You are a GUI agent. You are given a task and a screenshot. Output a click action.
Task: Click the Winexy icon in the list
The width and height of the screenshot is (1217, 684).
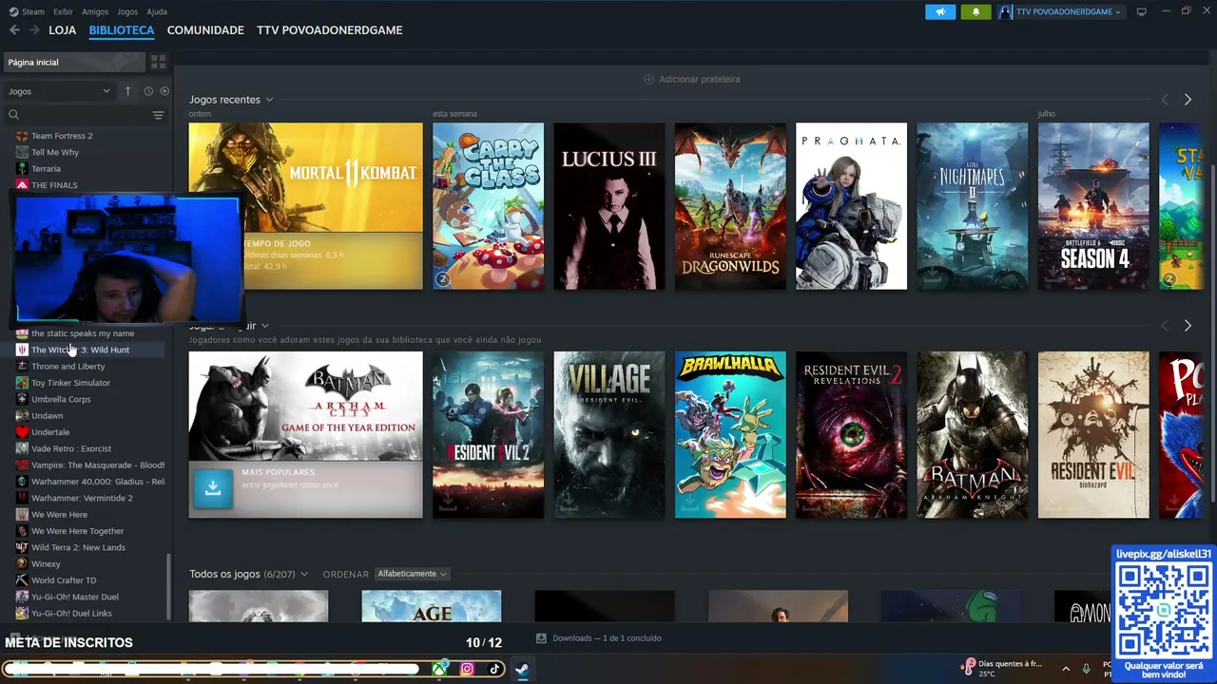click(22, 564)
